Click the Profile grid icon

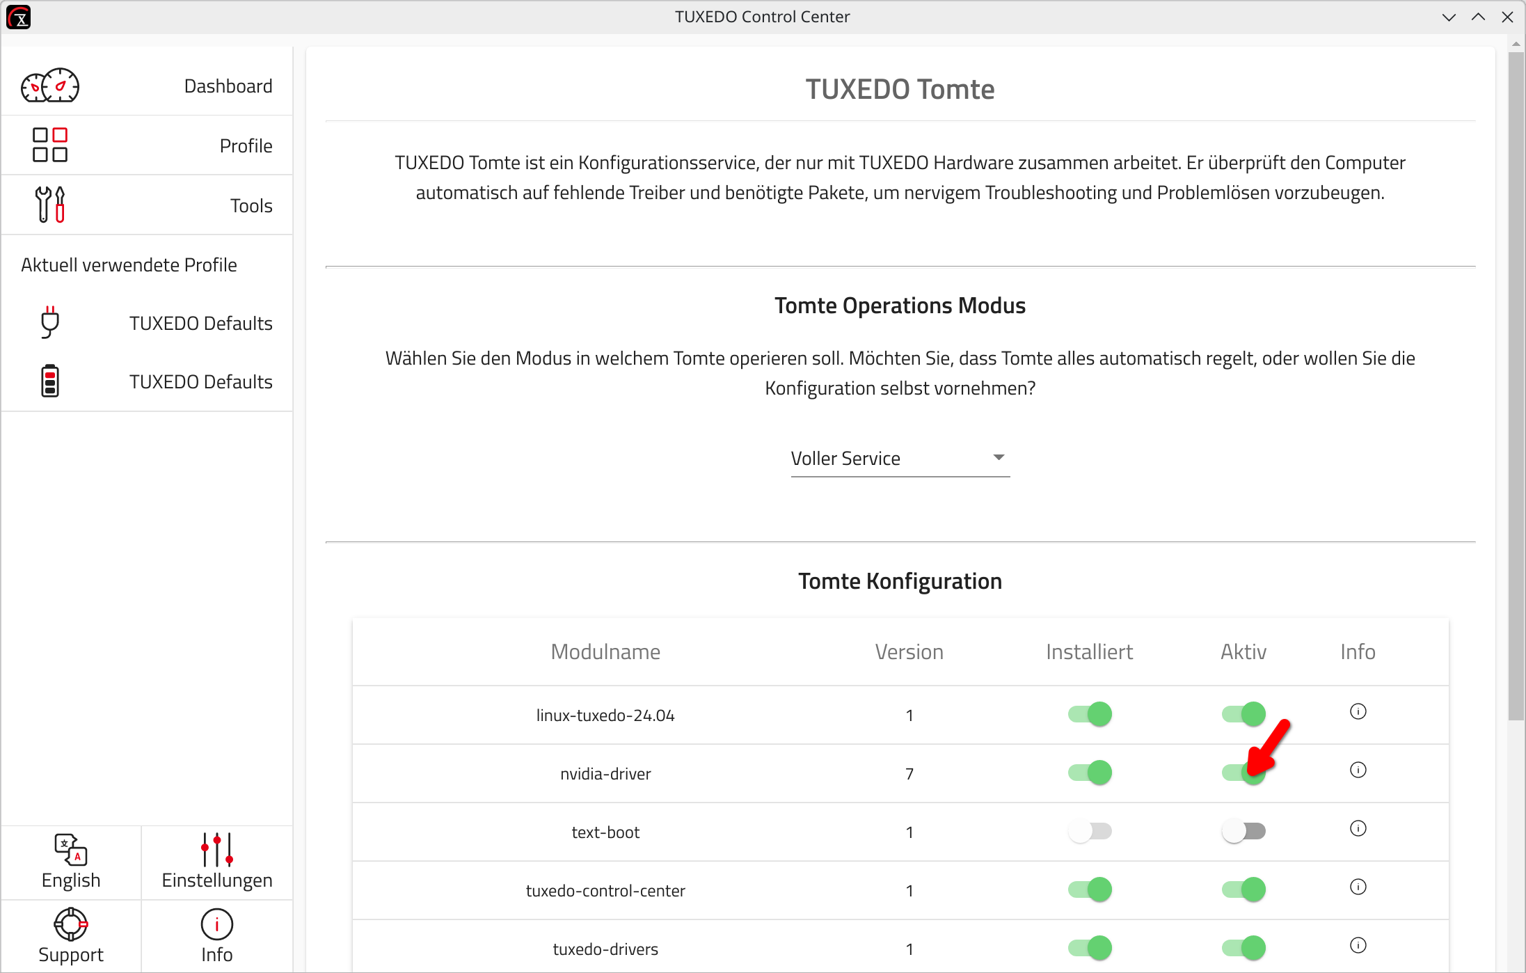[50, 145]
